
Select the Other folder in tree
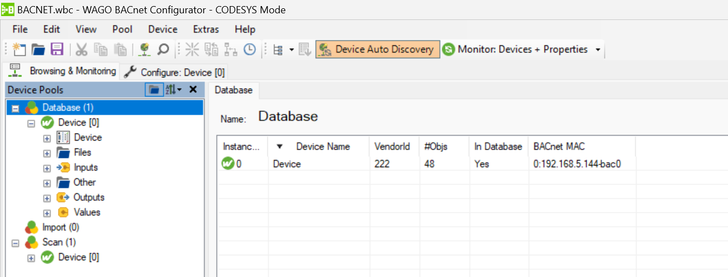(84, 182)
